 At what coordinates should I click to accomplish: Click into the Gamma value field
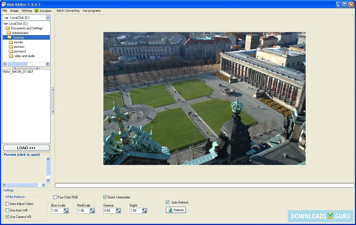(110, 211)
